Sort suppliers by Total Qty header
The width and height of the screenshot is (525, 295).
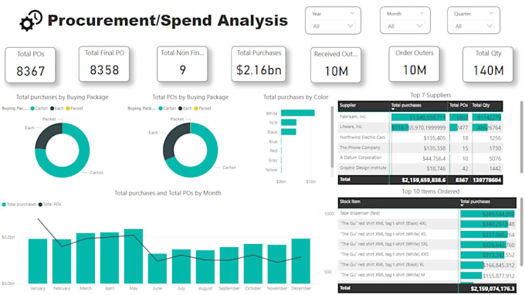[486, 106]
